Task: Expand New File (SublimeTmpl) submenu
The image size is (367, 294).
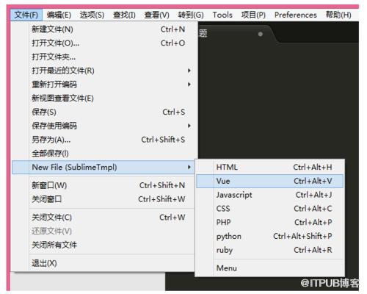Action: coord(103,168)
